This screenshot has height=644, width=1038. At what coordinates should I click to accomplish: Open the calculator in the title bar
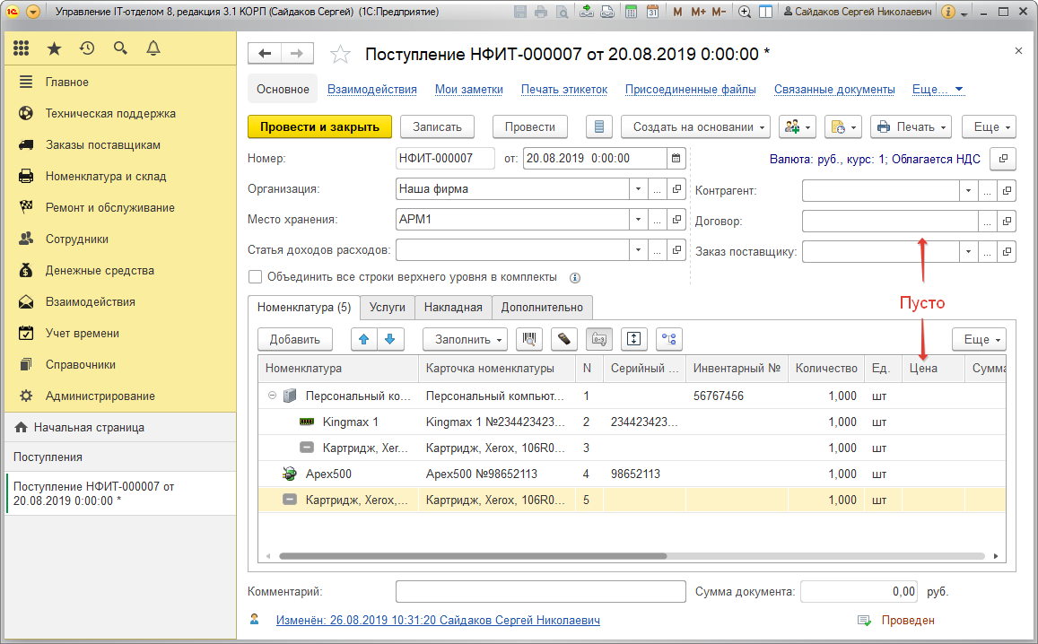(x=631, y=12)
